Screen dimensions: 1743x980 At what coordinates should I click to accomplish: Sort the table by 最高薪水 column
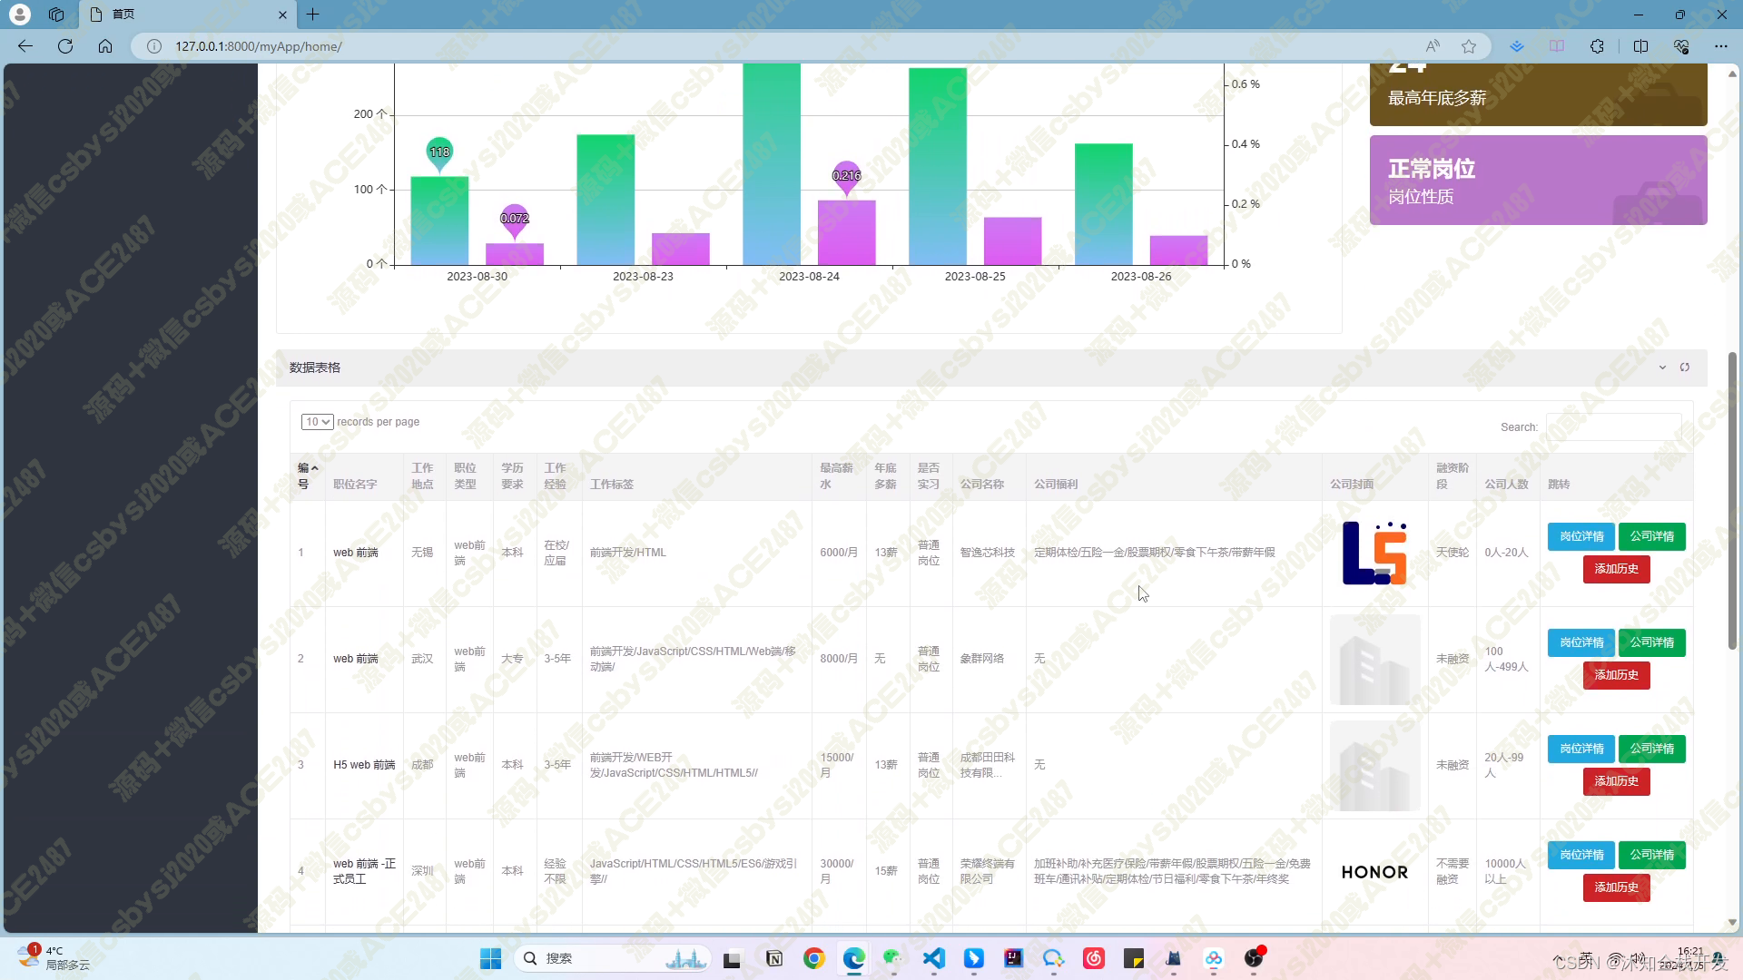(837, 476)
